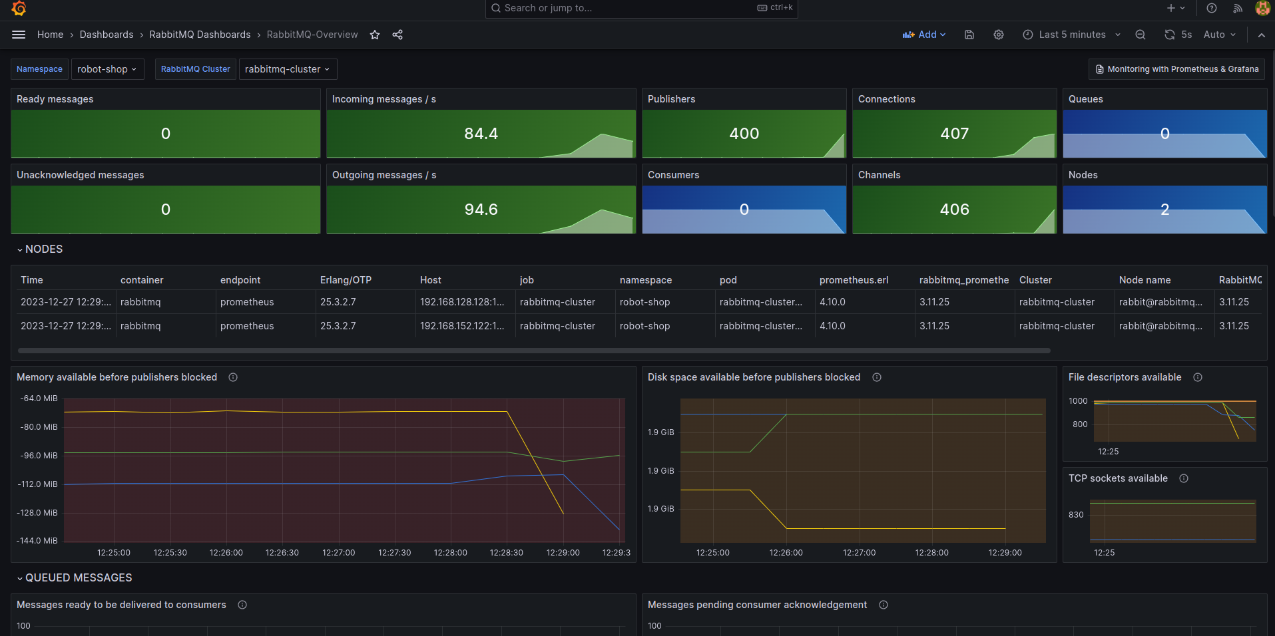Zoom out the time range
Viewport: 1275px width, 636px height.
1141,35
